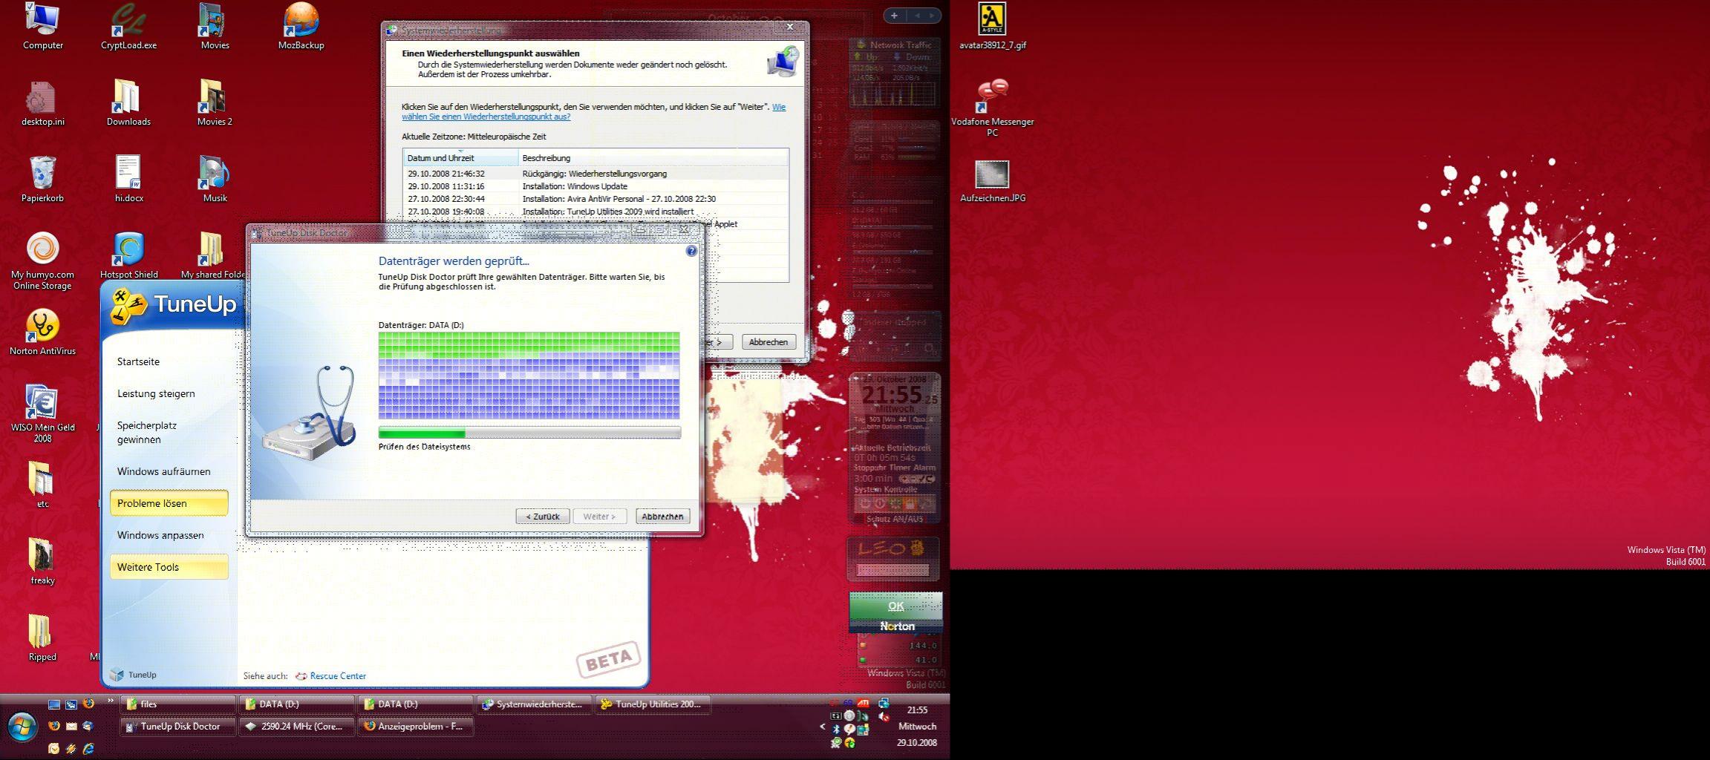1710x760 pixels.
Task: Launch MozBackup from the desktop
Action: [x=301, y=27]
